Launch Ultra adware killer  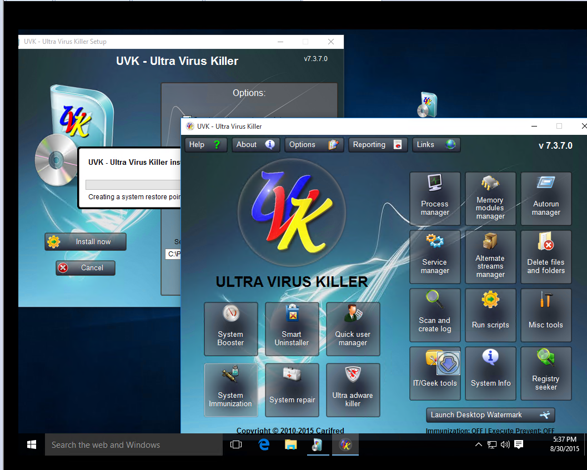coord(353,390)
